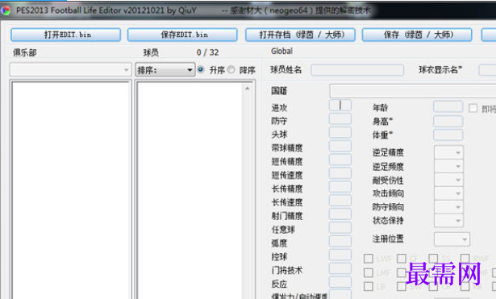Image resolution: width=496 pixels, height=299 pixels.
Task: Open the 逆足精度 weak foot accuracy dropdown
Action: 448,152
